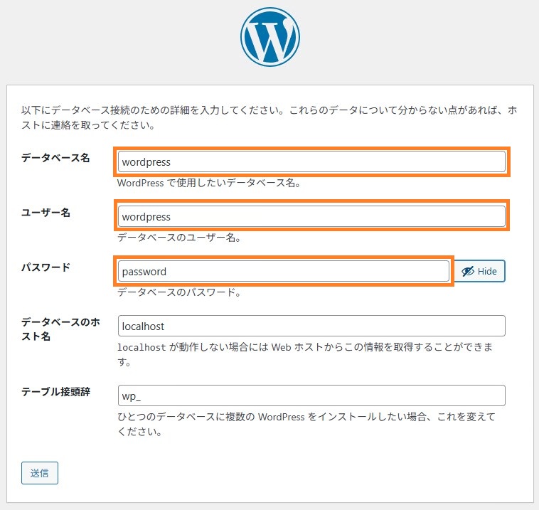
Task: Click the WordPress logo at the top
Action: click(270, 37)
